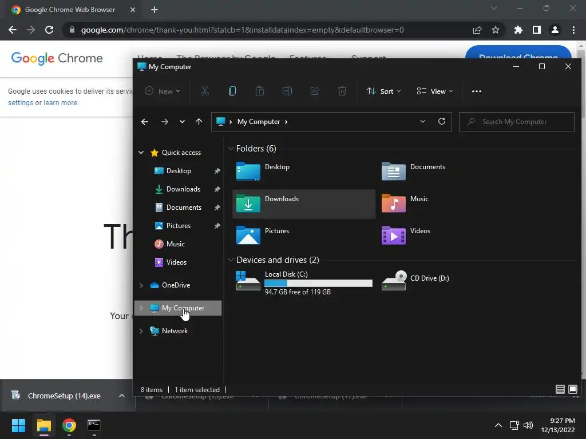The image size is (586, 439).
Task: Expand the Network tree node
Action: 141,331
